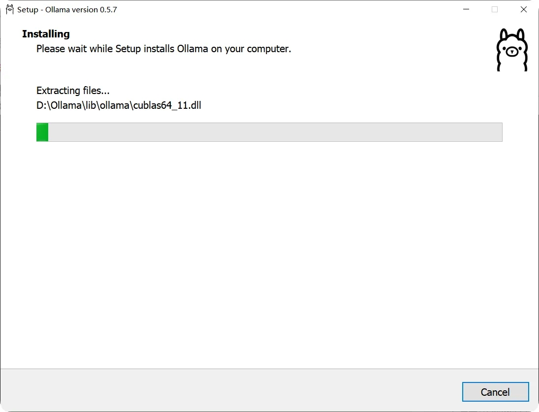Click the green filled part of progress bar
539x412 pixels.
point(42,132)
